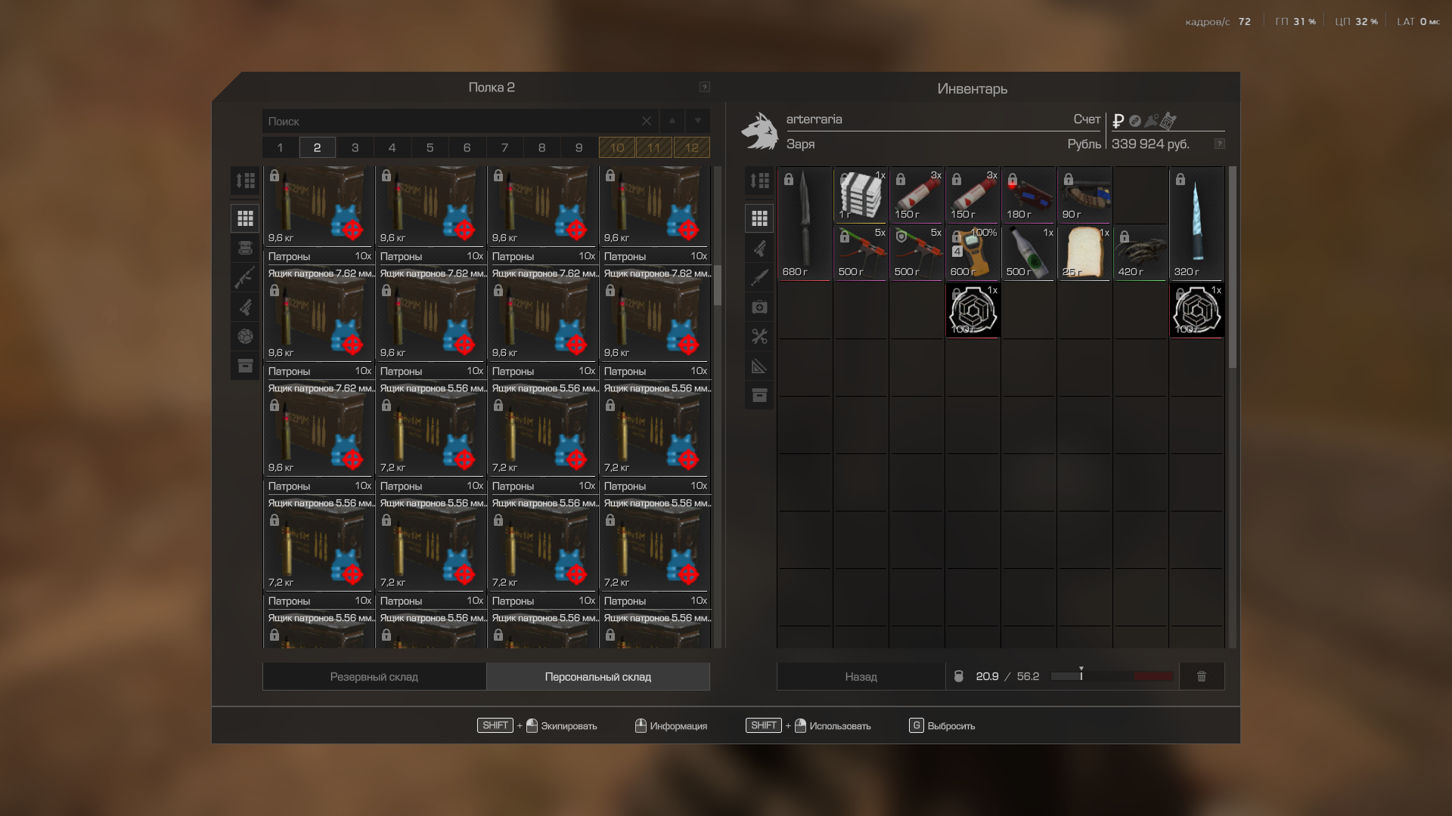
Task: Select locked shelf tab 12
Action: pyautogui.click(x=692, y=147)
